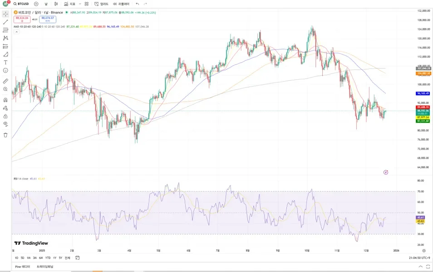This screenshot has height=272, width=433.
Task: Click the blue 96,165.49 MA price label
Action: point(423,93)
